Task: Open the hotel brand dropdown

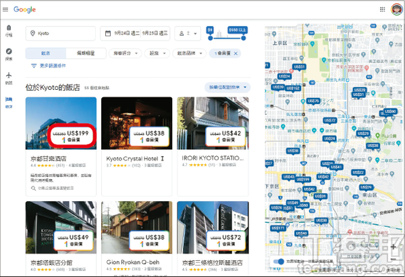Action: coord(189,53)
